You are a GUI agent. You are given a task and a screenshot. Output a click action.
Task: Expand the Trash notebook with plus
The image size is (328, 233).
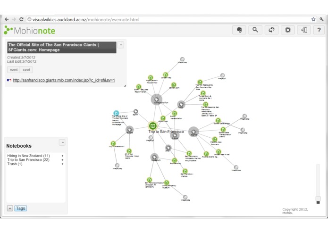pyautogui.click(x=62, y=164)
